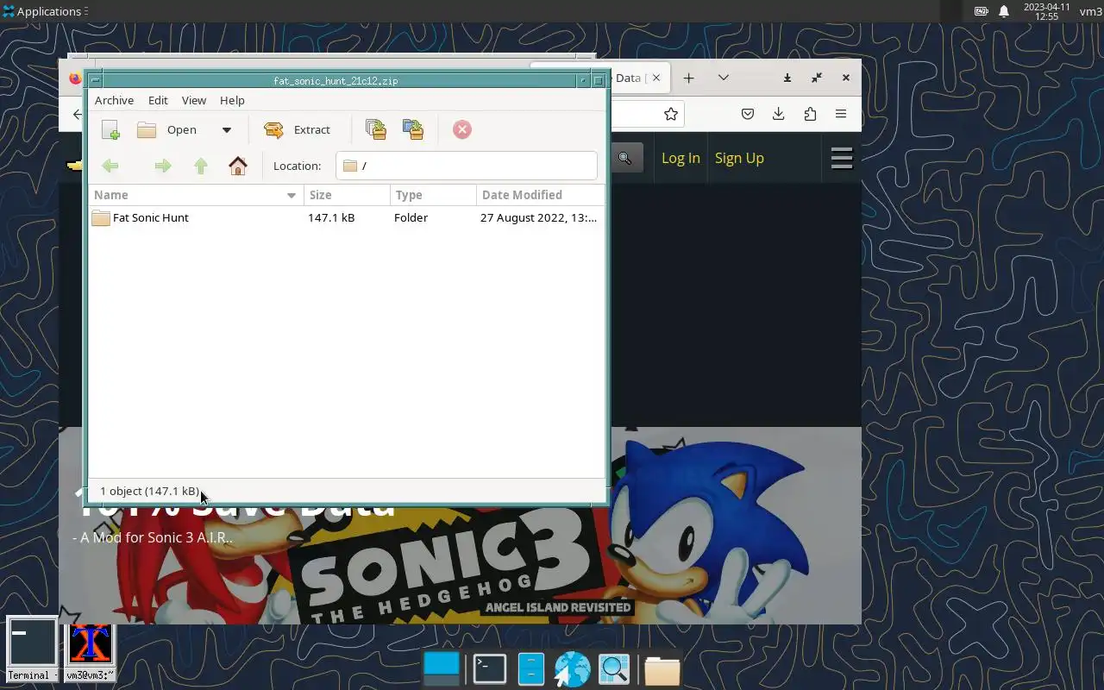Open the Archive menu

click(x=114, y=100)
